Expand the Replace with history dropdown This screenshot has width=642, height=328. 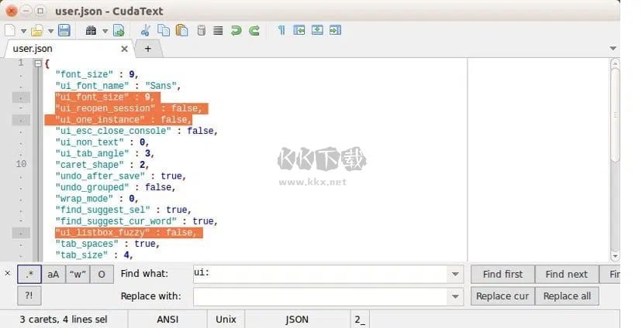click(x=455, y=296)
